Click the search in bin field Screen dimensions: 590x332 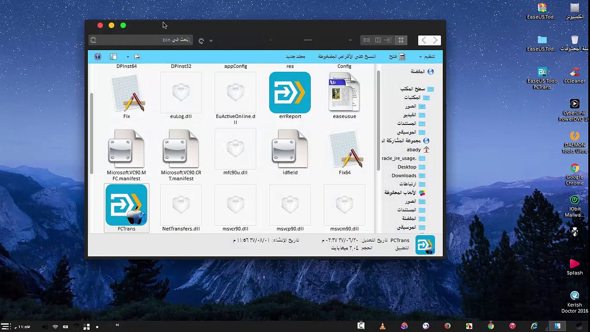pyautogui.click(x=141, y=40)
